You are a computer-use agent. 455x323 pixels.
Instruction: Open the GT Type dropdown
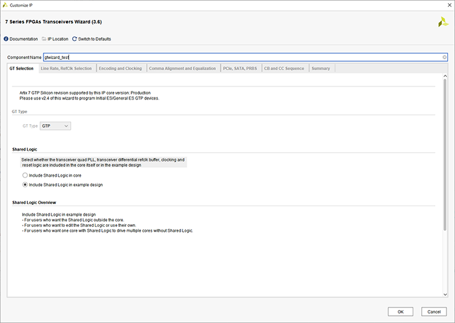tap(55, 126)
